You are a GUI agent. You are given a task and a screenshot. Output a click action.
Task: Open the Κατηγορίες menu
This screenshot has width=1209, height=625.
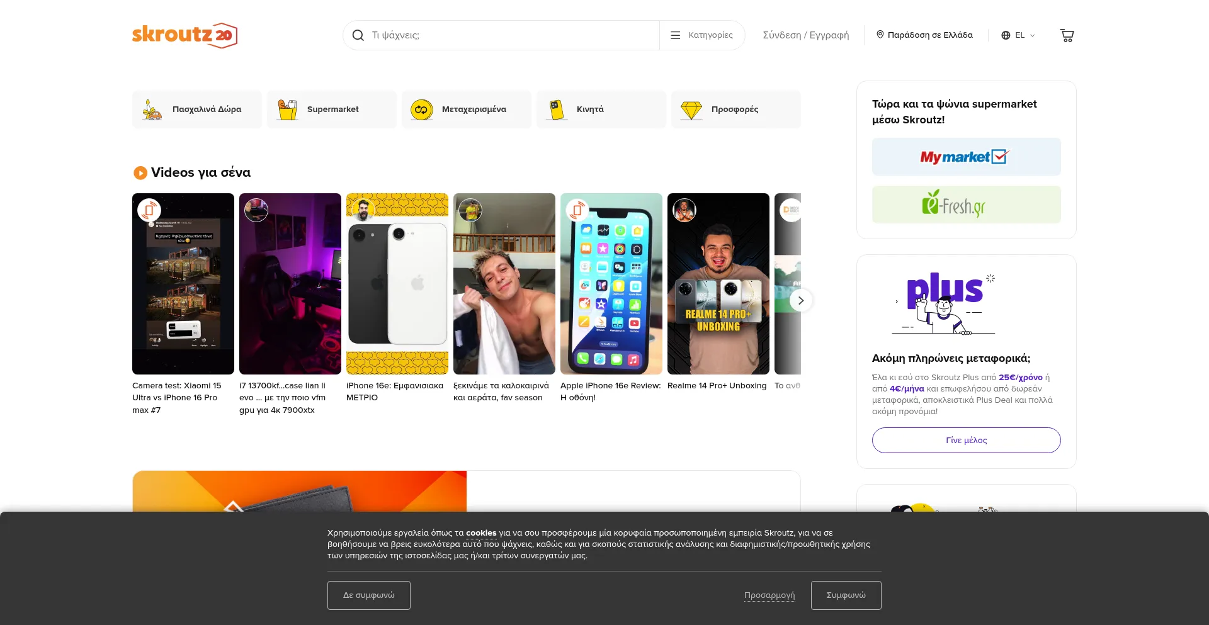pos(702,35)
